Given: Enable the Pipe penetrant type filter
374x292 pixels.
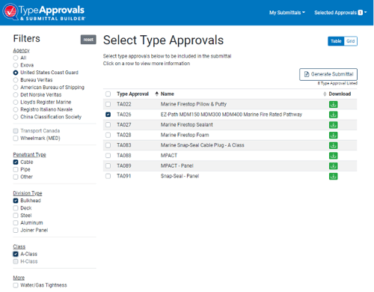Looking at the screenshot, I should (x=16, y=169).
